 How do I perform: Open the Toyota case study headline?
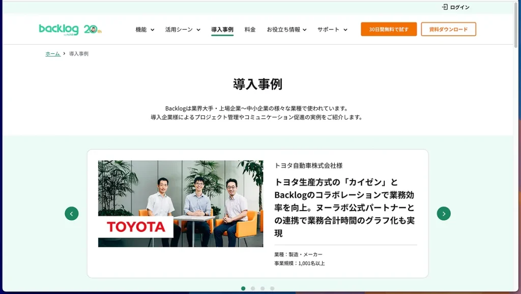pyautogui.click(x=344, y=208)
